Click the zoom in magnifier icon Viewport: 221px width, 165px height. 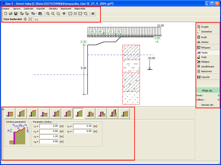pos(48,13)
